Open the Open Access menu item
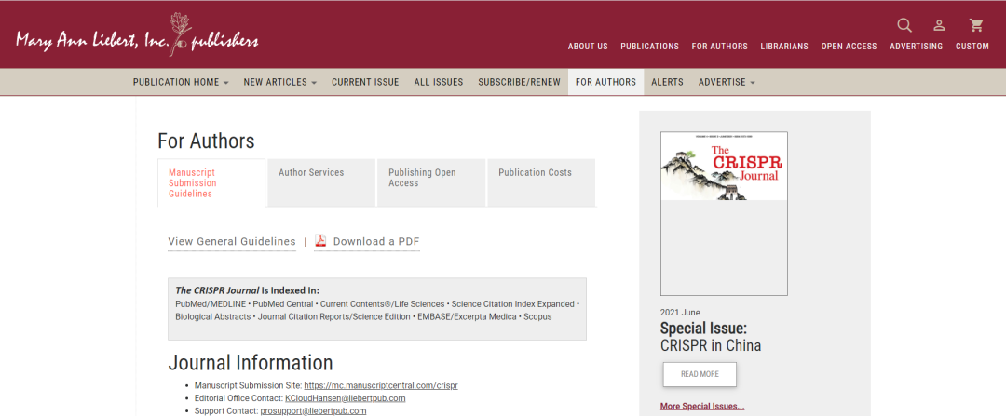Screen dimensions: 1006x416 click(x=849, y=47)
